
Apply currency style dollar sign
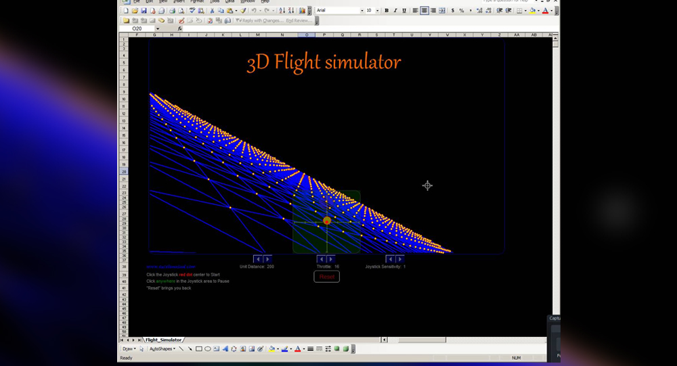[452, 10]
